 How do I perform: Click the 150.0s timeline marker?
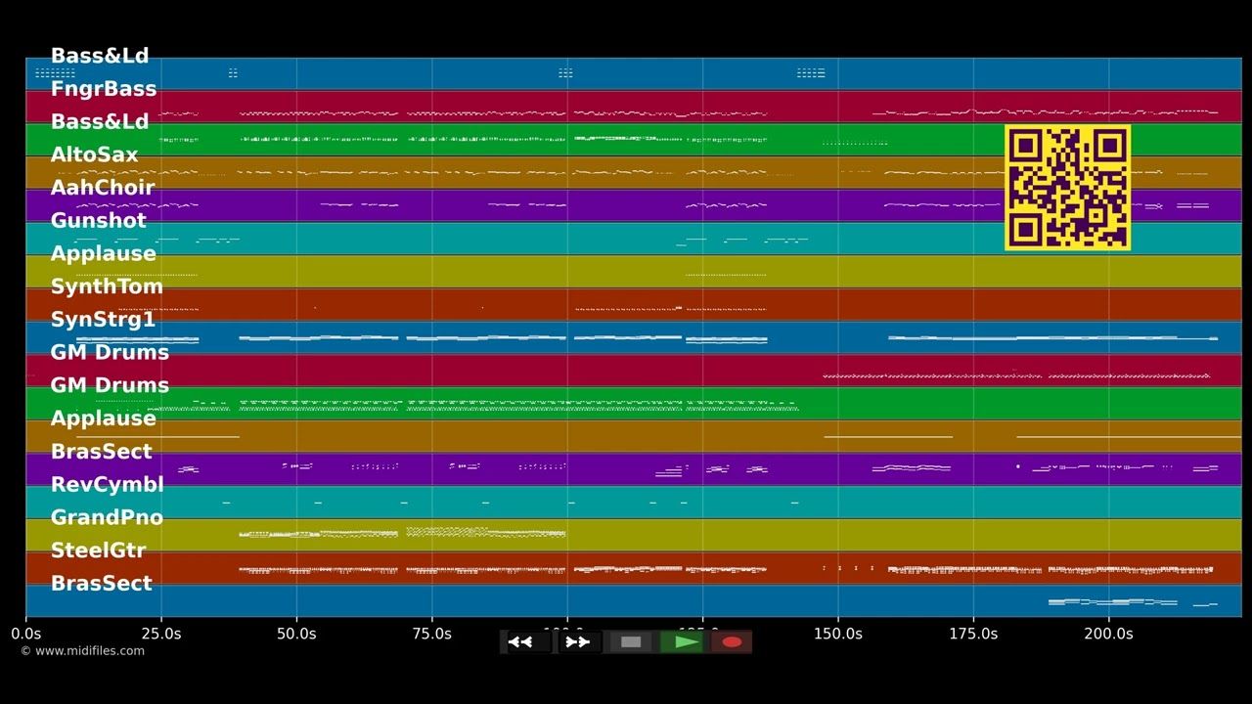[838, 634]
